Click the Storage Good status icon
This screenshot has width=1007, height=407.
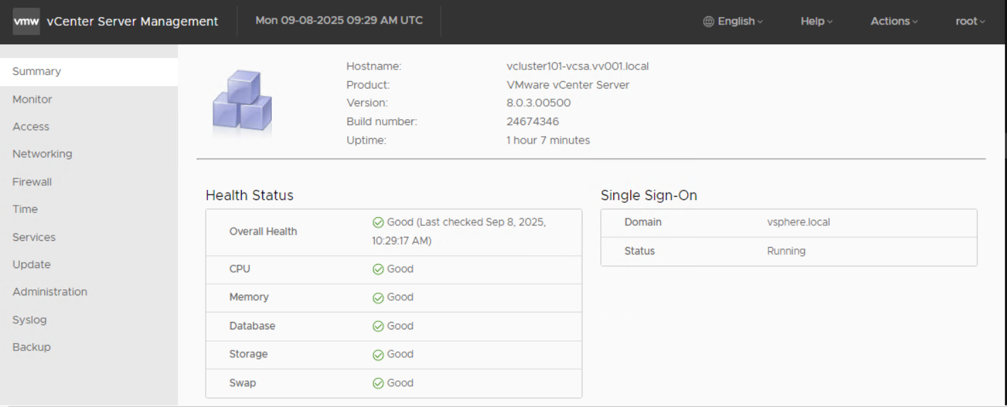point(378,355)
